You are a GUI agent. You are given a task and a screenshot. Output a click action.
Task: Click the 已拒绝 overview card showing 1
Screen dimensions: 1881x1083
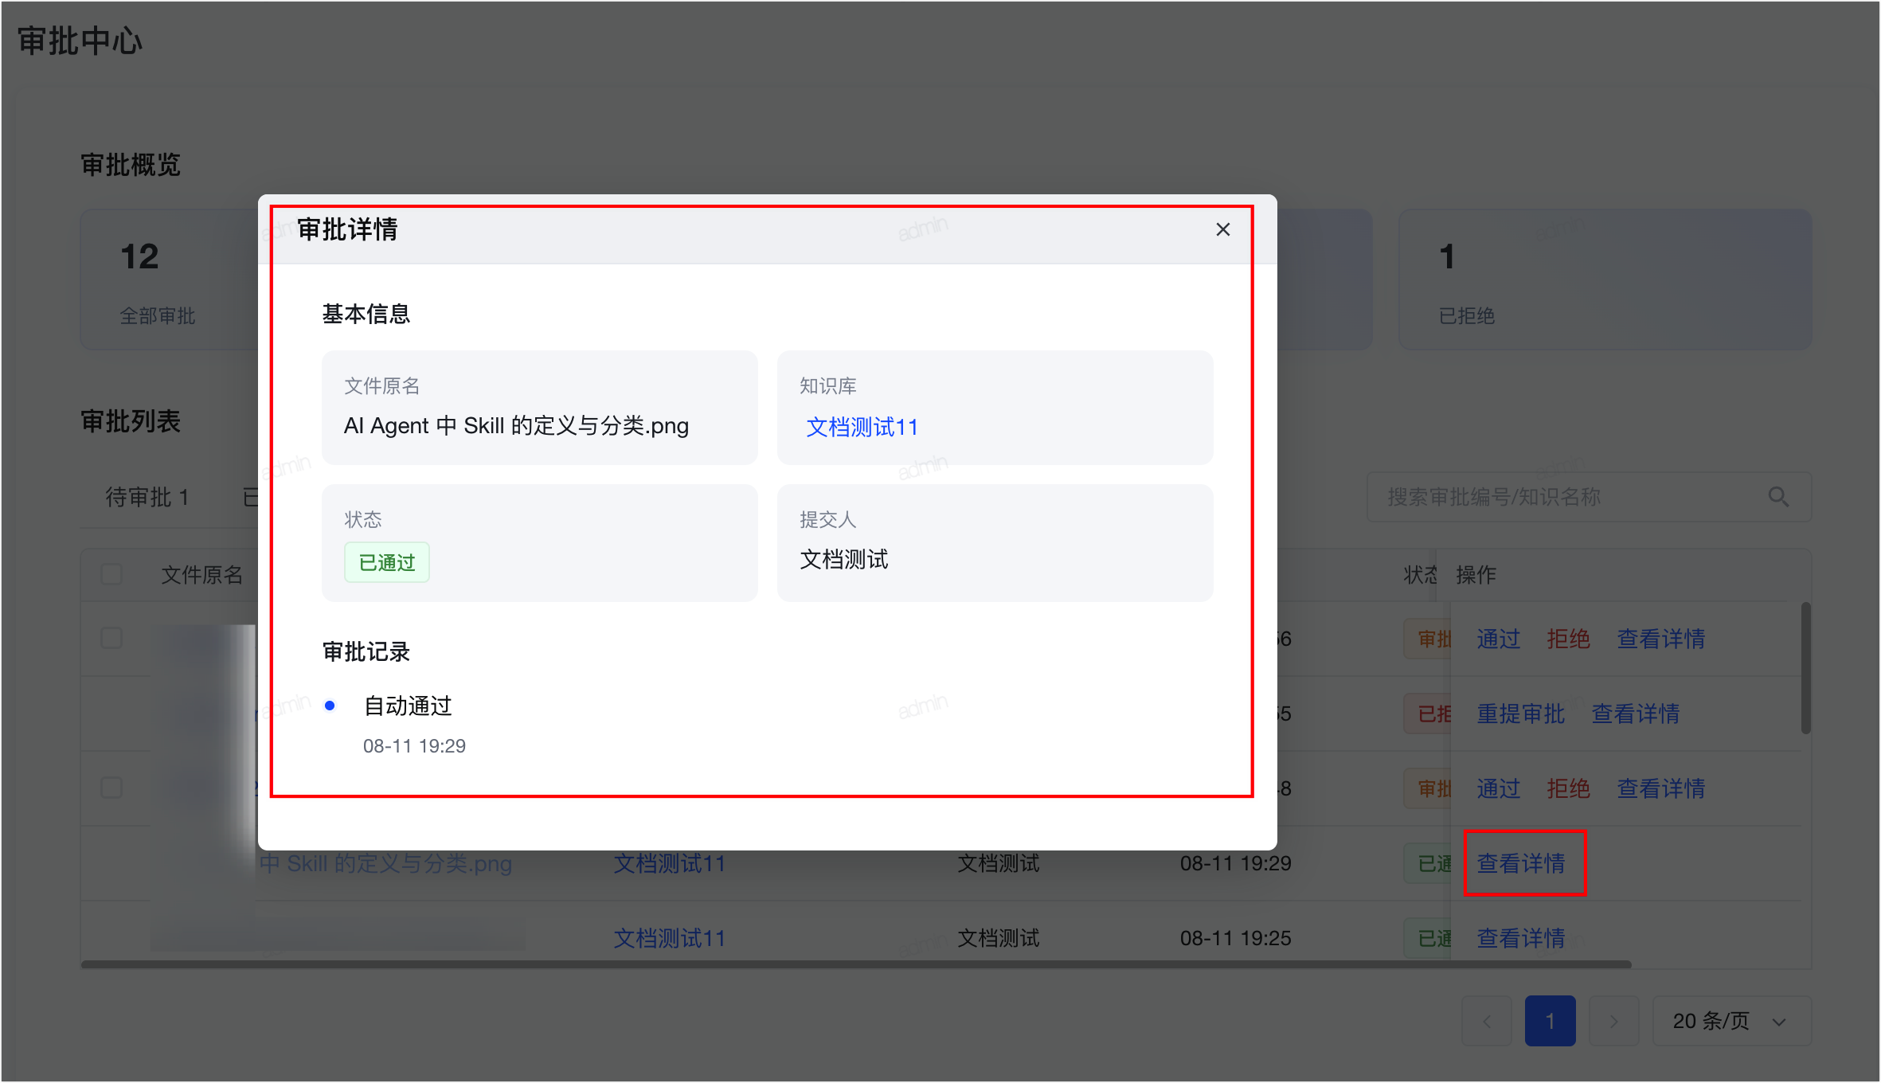(1605, 280)
